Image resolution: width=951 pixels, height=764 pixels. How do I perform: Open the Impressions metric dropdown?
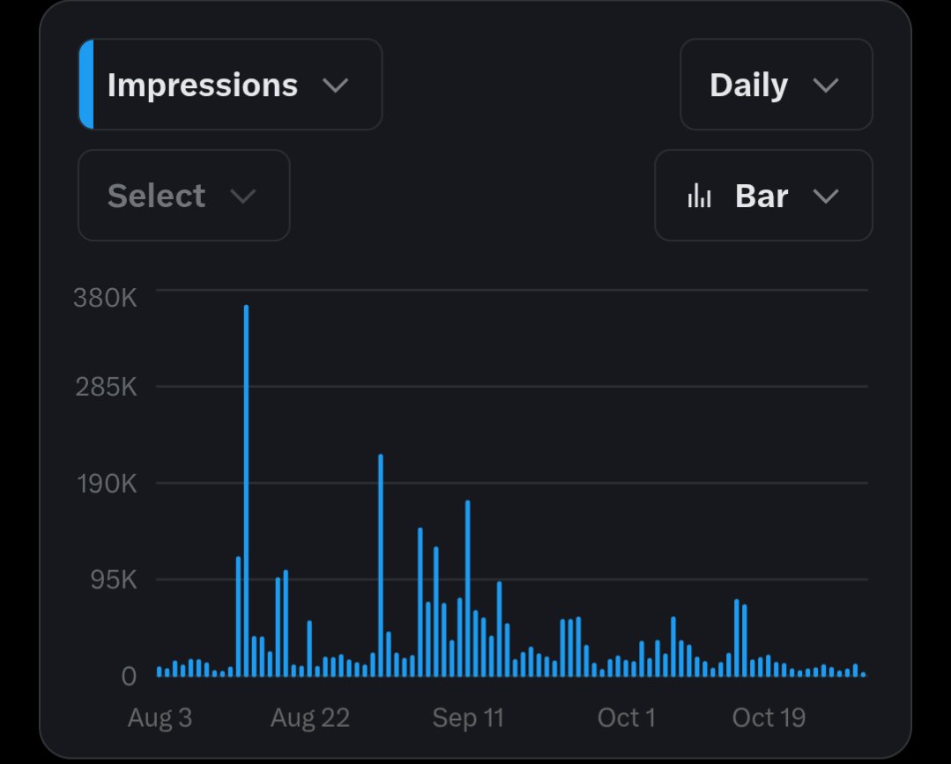[230, 85]
